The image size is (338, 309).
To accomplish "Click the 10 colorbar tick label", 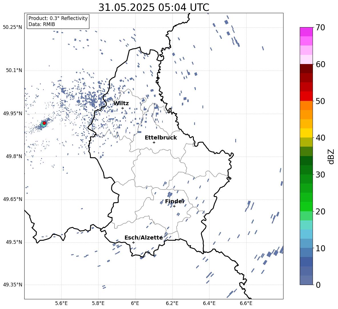I will (320, 248).
